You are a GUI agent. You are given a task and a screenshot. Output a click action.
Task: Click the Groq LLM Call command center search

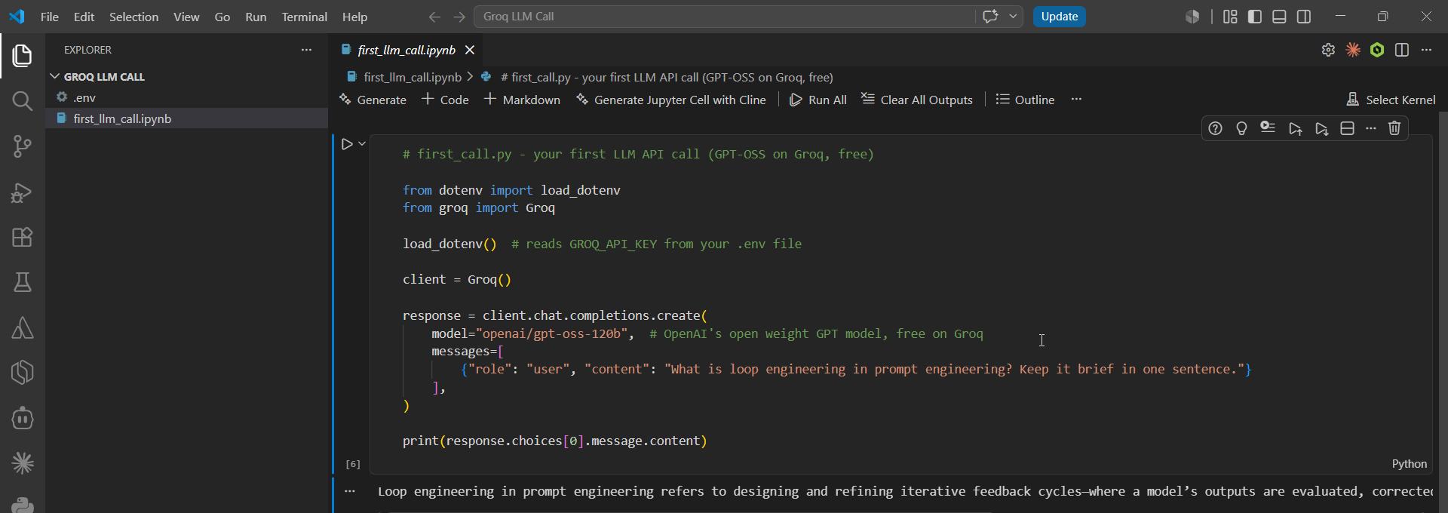click(x=724, y=17)
